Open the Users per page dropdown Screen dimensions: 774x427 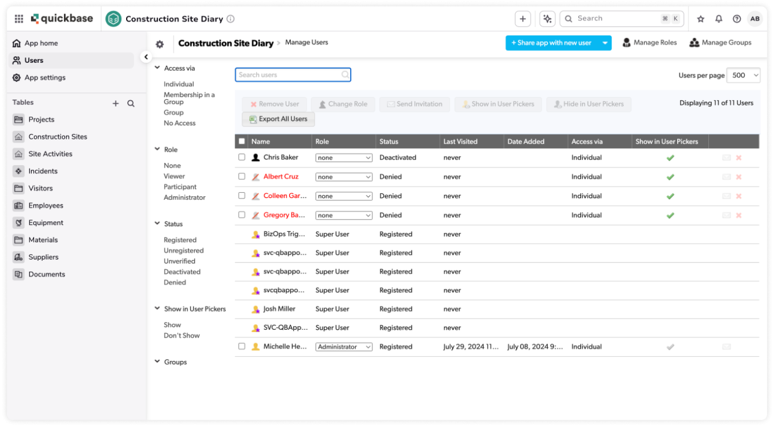[x=742, y=75]
